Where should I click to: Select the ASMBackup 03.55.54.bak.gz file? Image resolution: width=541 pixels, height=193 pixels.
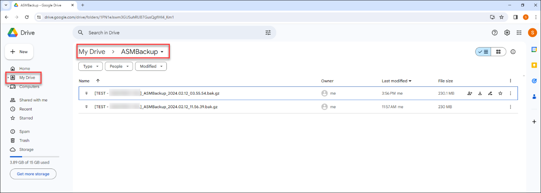(x=298, y=93)
